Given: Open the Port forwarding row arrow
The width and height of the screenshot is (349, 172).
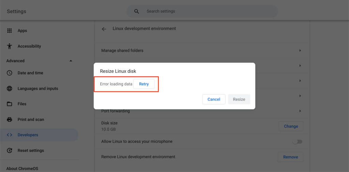Looking at the screenshot, I should 300,111.
